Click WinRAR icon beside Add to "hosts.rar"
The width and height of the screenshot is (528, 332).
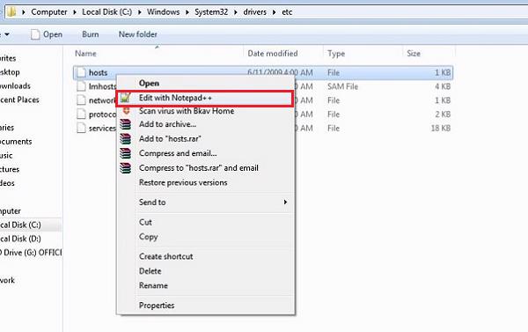(x=125, y=138)
